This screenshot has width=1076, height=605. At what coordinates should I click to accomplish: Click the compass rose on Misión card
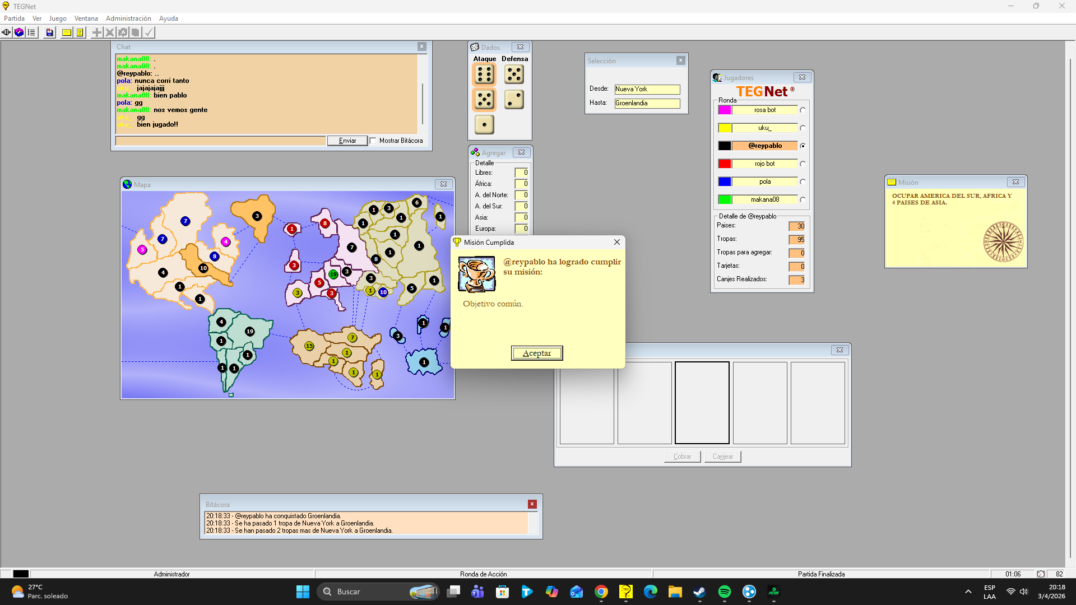1003,241
